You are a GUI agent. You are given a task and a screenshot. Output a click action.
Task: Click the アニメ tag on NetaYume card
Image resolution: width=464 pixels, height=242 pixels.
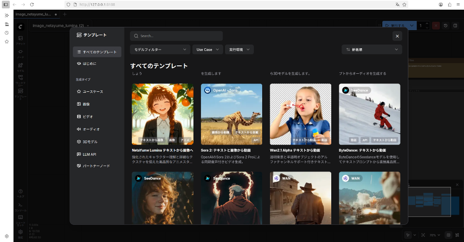[x=185, y=140]
